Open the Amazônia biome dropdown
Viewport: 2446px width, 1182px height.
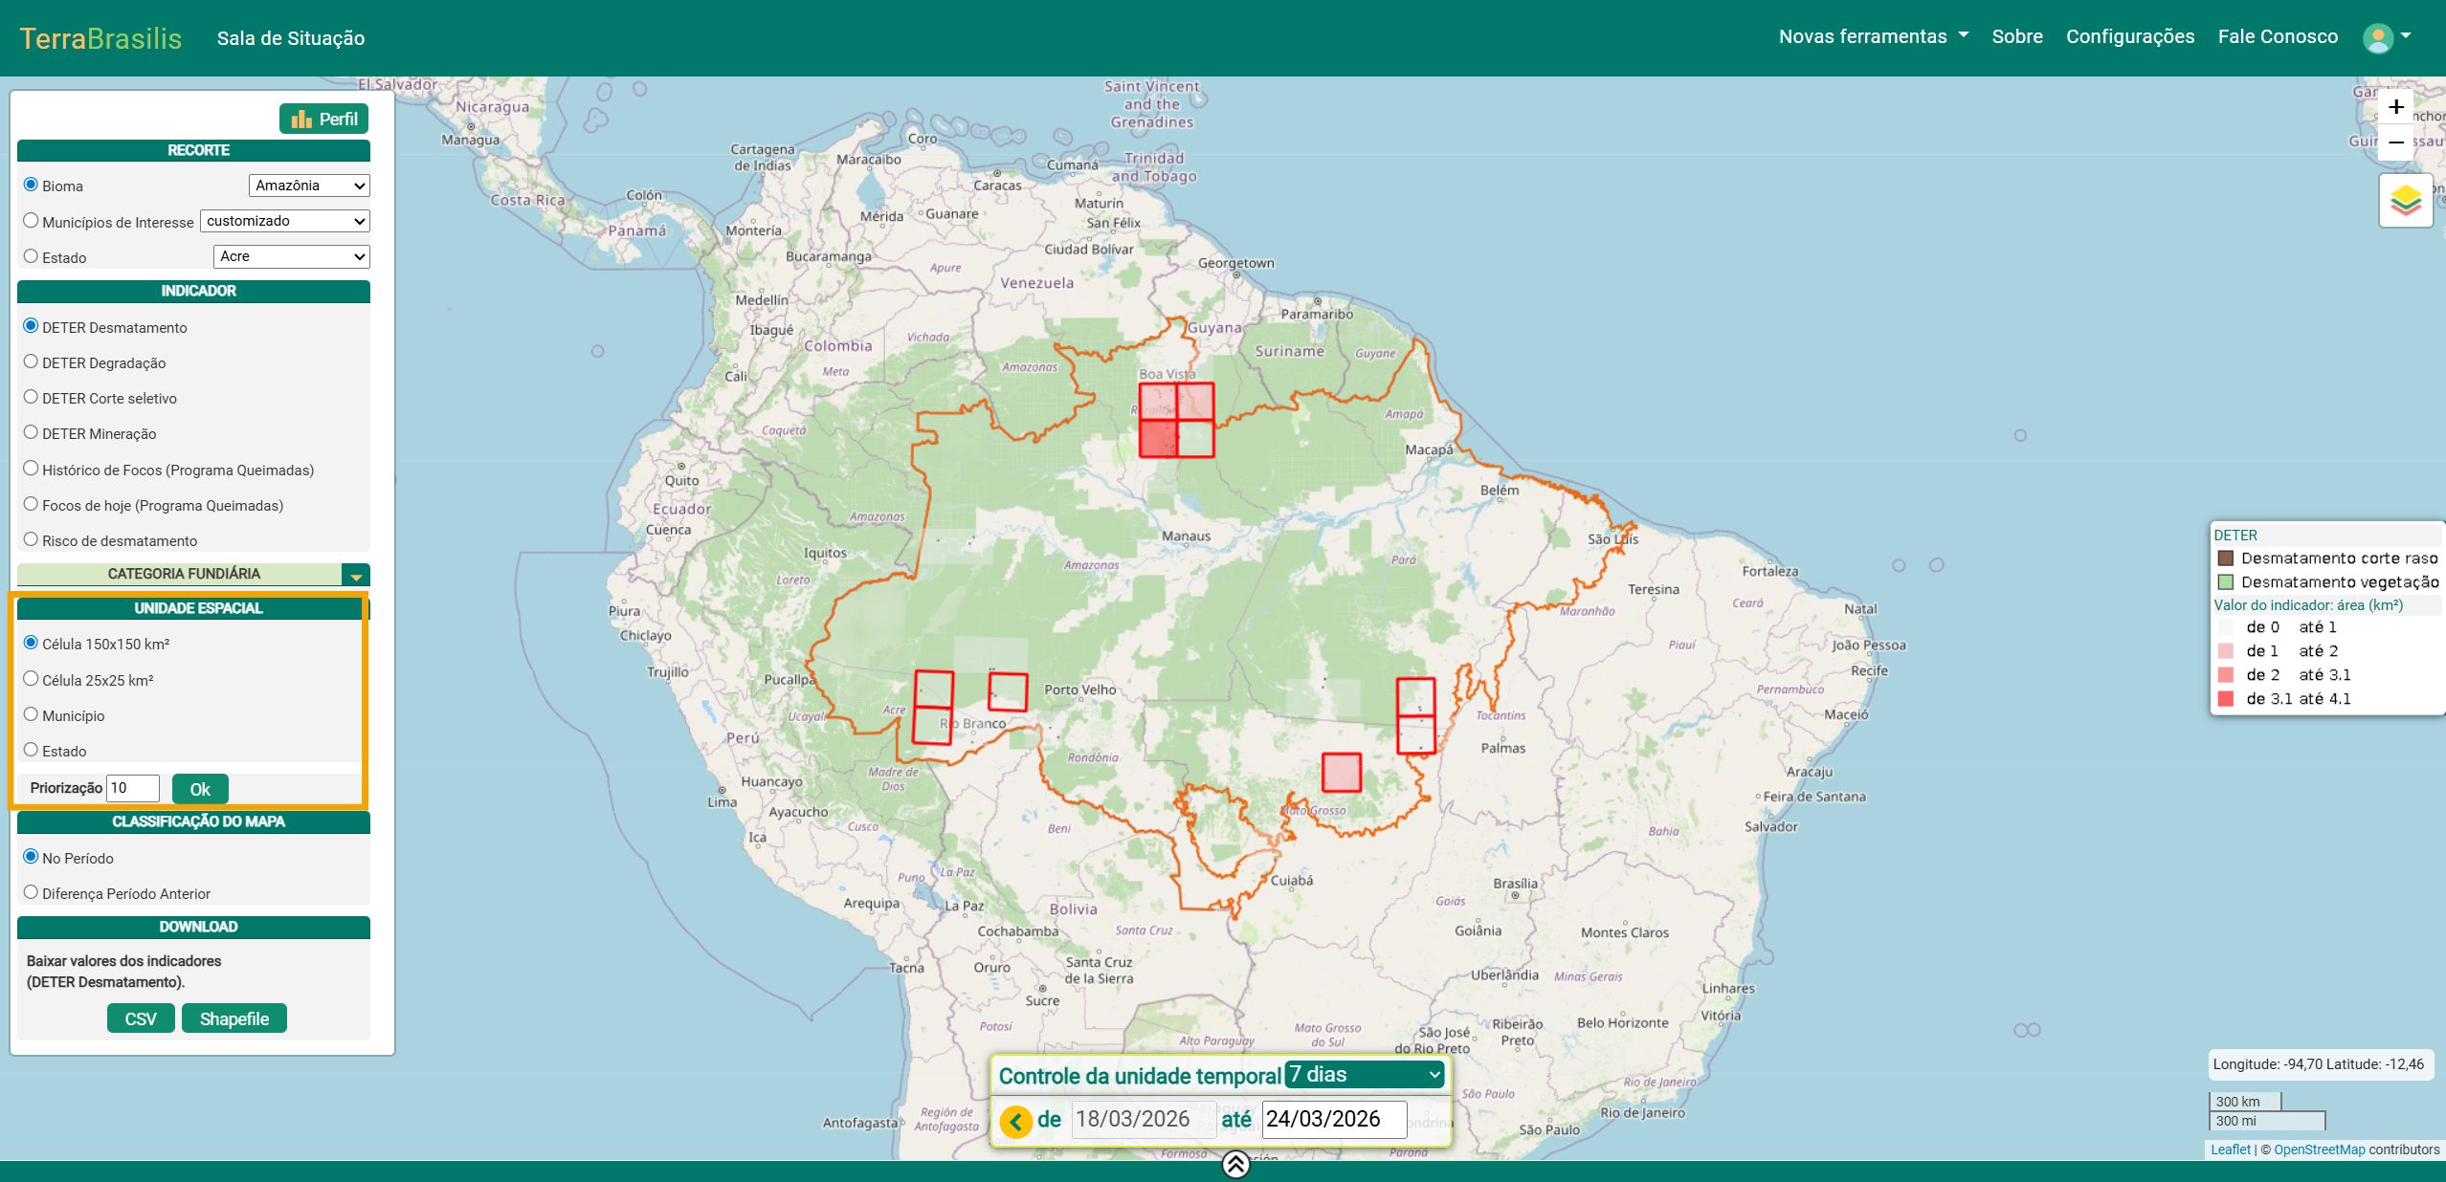(309, 186)
